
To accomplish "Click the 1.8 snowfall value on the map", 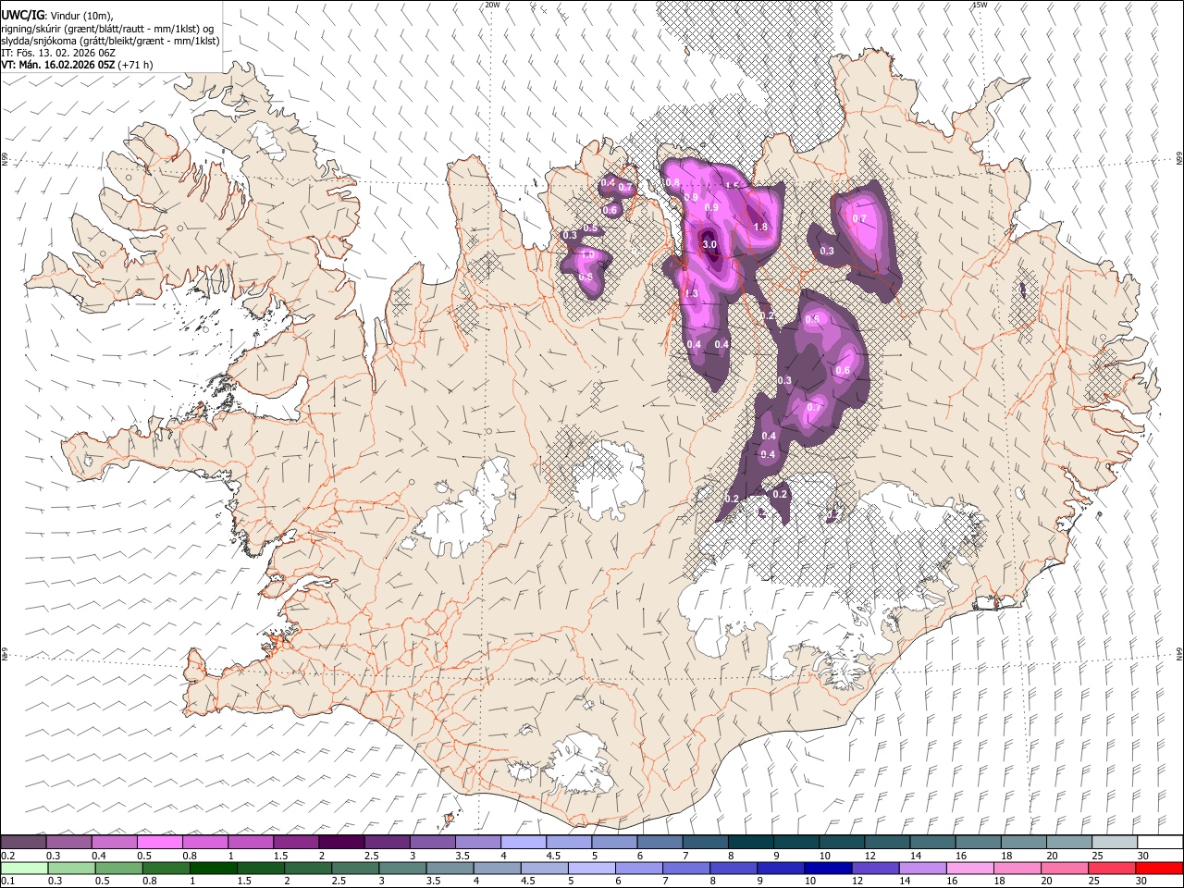I will pyautogui.click(x=760, y=227).
